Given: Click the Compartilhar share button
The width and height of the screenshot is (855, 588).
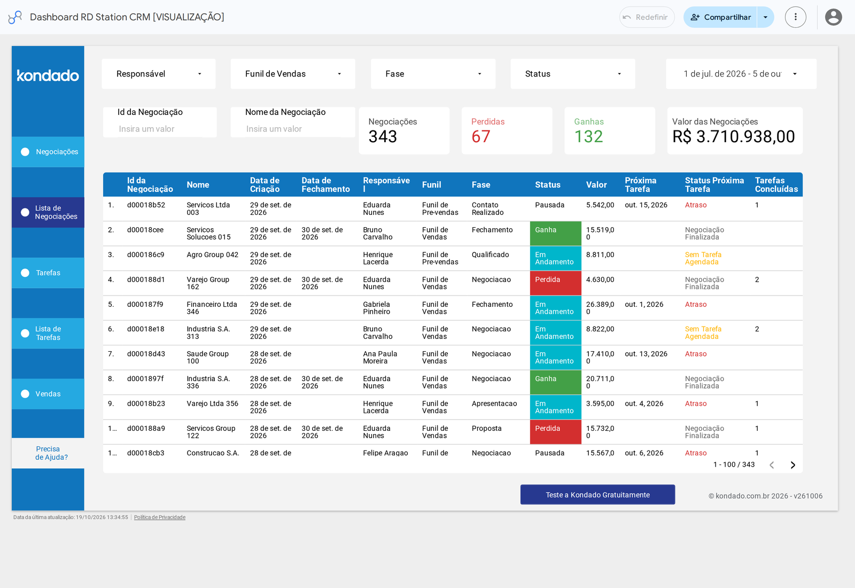Looking at the screenshot, I should point(720,17).
